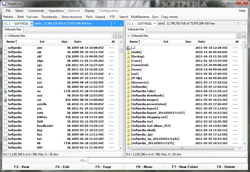Open the Commands menu

coord(36,11)
